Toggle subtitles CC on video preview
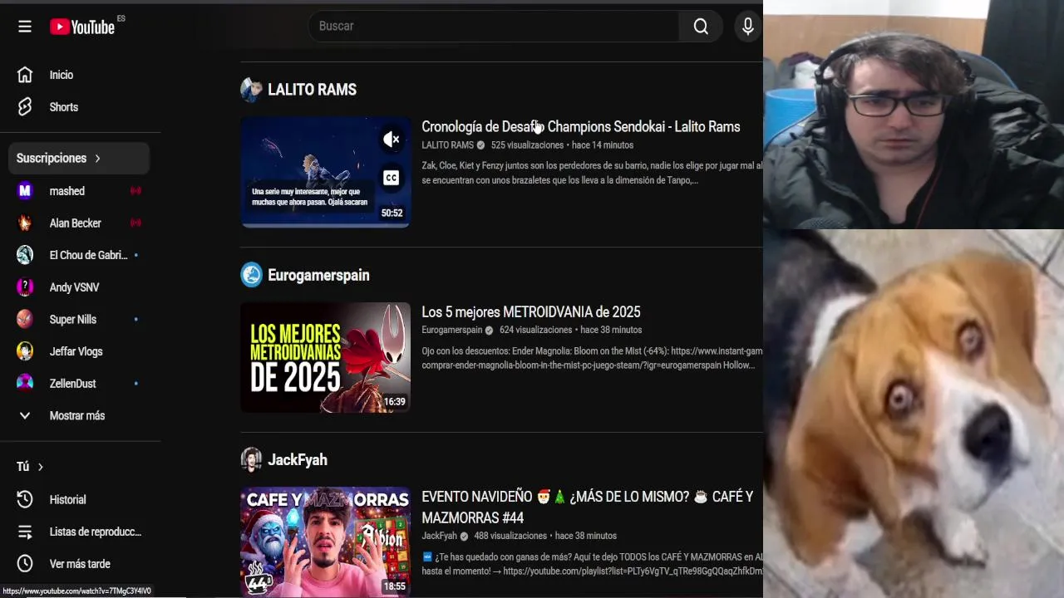Screen dimensions: 1064x598 point(392,178)
